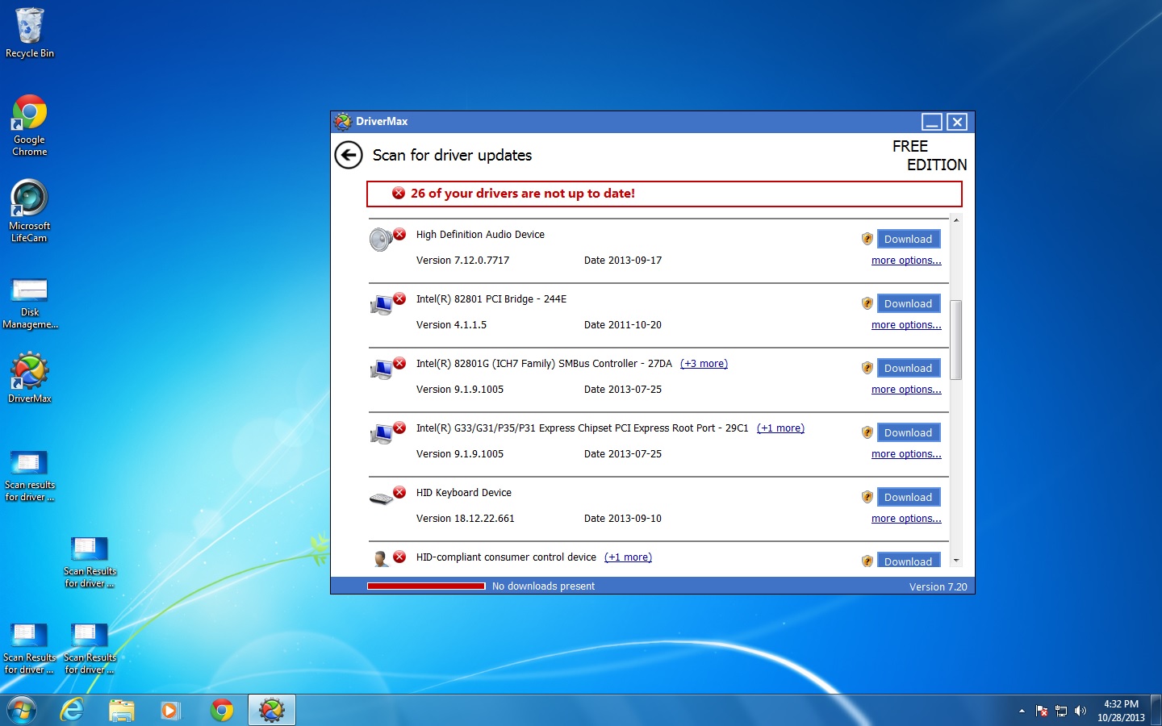Download SMBus Controller 27DA driver

tap(909, 368)
